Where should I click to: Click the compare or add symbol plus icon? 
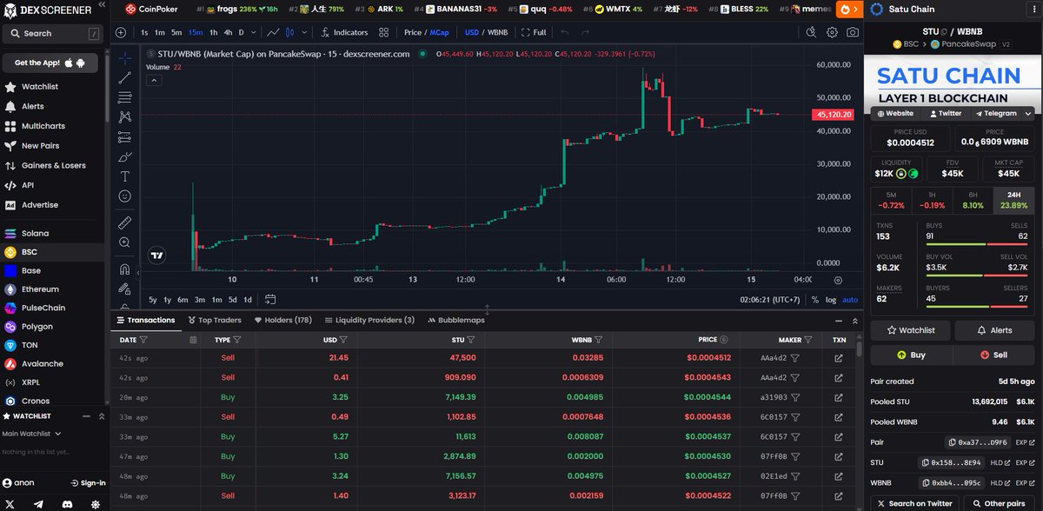pos(120,32)
